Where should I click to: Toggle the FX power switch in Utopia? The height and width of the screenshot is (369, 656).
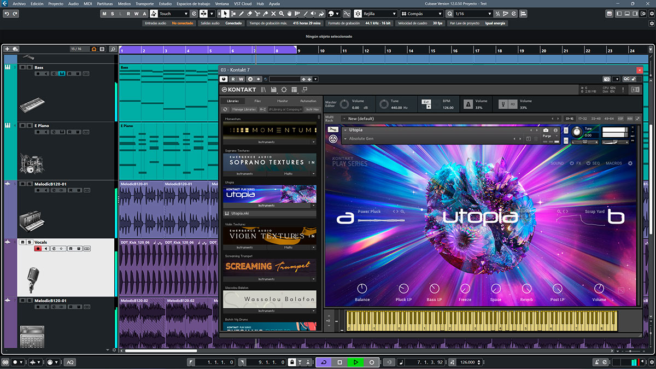pyautogui.click(x=572, y=163)
